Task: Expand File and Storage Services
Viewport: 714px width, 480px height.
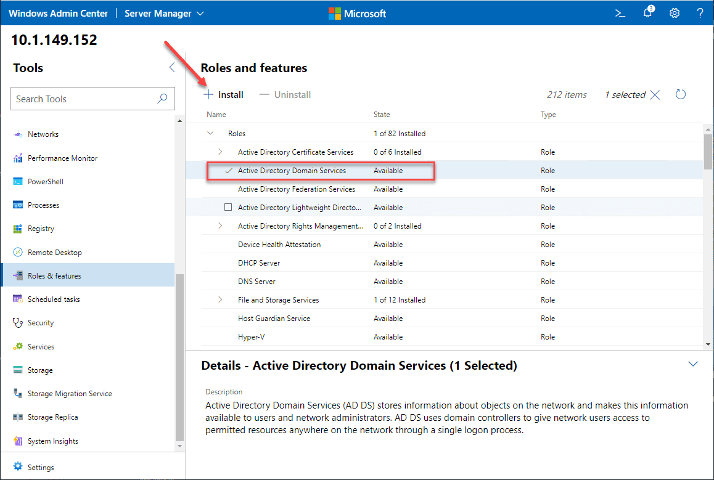Action: coord(220,300)
